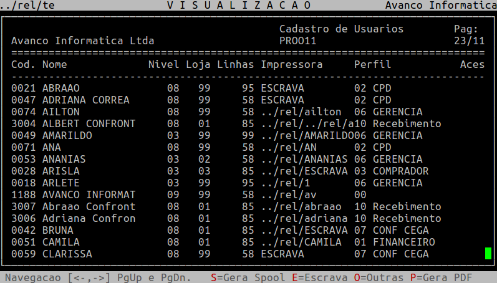497x283 pixels.
Task: Click the Perfil column header
Action: 372,65
